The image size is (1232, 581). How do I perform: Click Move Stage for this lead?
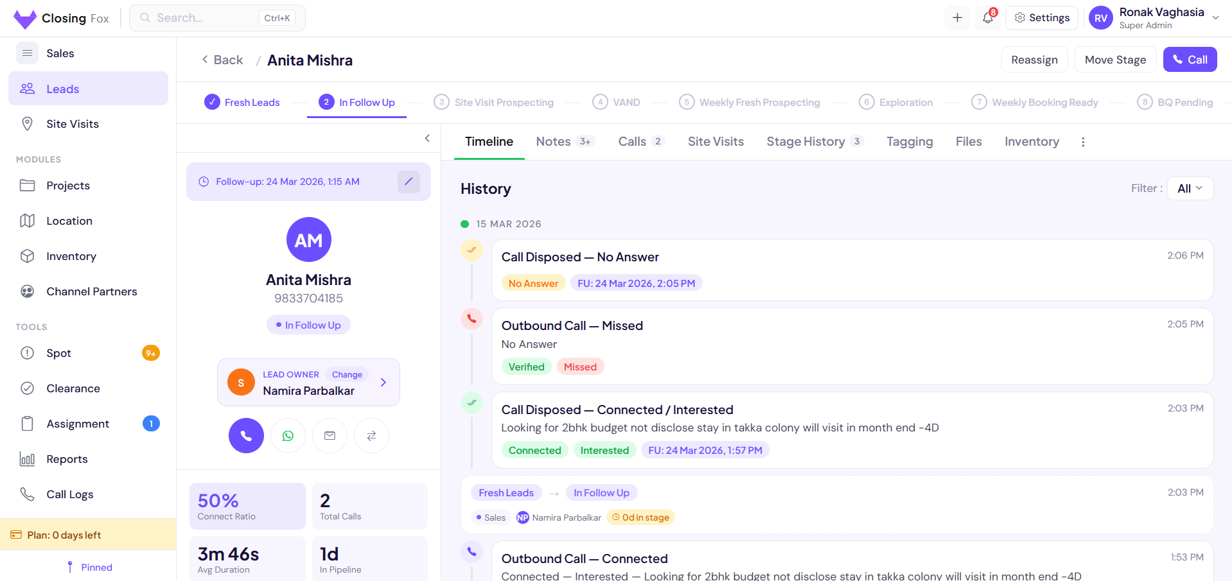click(x=1115, y=59)
